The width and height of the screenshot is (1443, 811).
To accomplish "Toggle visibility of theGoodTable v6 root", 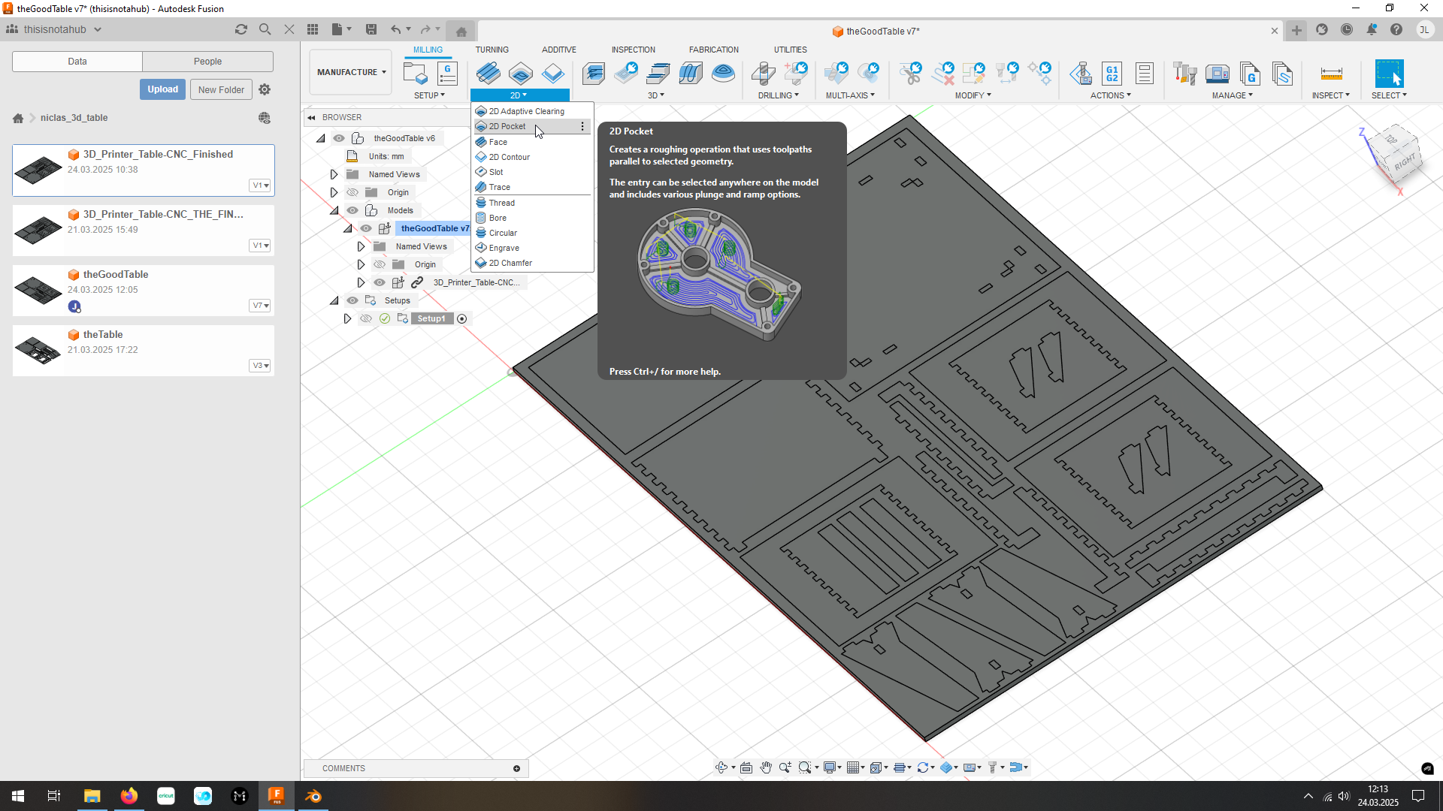I will (339, 138).
